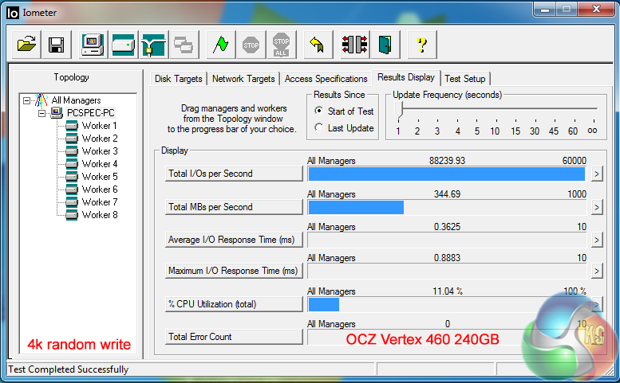Viewport: 620px width, 383px height.
Task: Click the Maximum I/O Response Time bar
Action: [447, 272]
